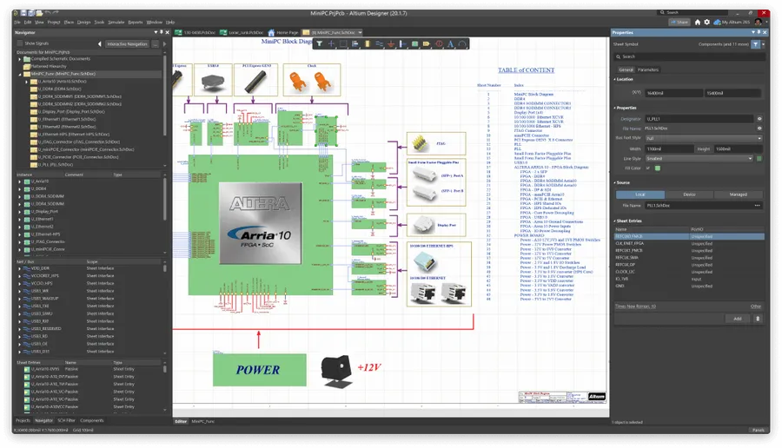Enable the Show Signals checkbox
This screenshot has height=448, width=782.
coord(20,43)
